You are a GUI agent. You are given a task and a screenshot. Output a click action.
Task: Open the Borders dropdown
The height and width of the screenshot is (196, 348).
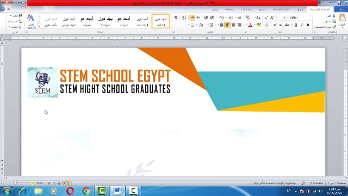pos(189,25)
